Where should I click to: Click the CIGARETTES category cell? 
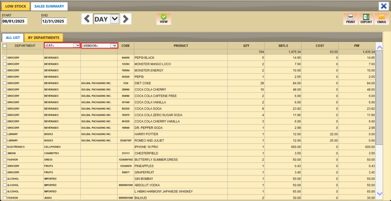click(x=62, y=153)
